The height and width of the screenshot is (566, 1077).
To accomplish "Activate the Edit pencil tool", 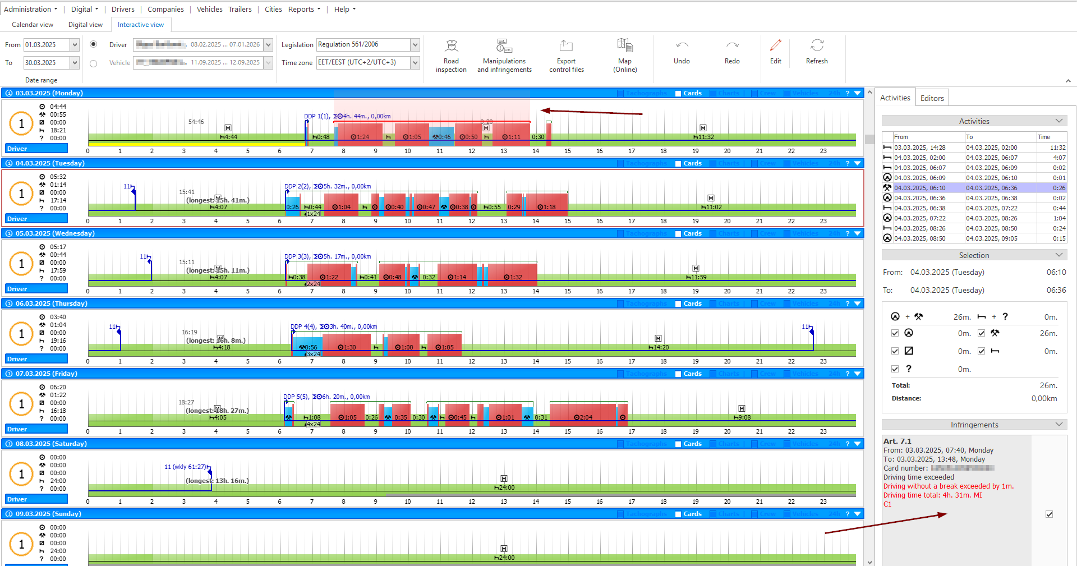I will tap(776, 53).
